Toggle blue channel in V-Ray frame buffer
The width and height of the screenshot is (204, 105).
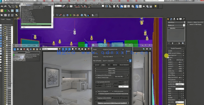[x=69, y=49]
